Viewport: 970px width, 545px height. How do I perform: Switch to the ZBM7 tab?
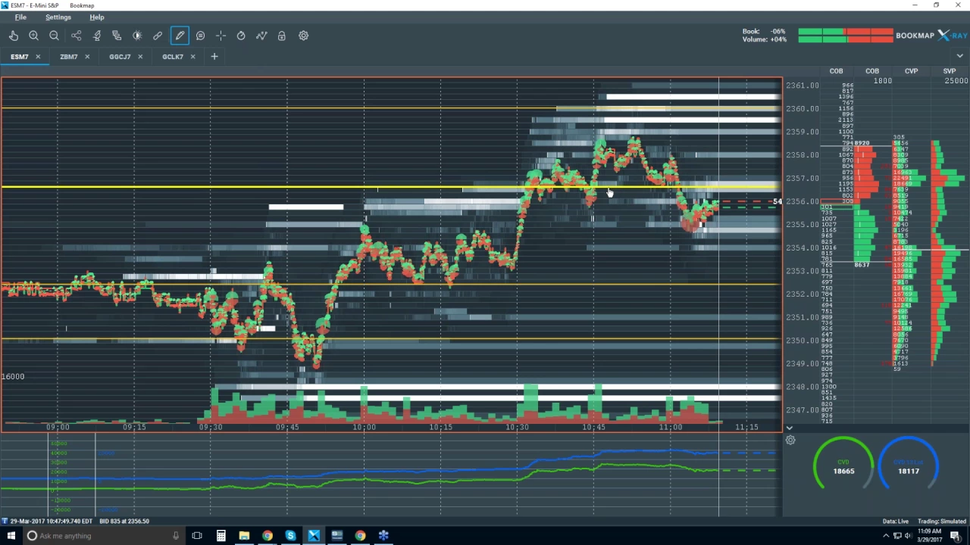(x=69, y=57)
